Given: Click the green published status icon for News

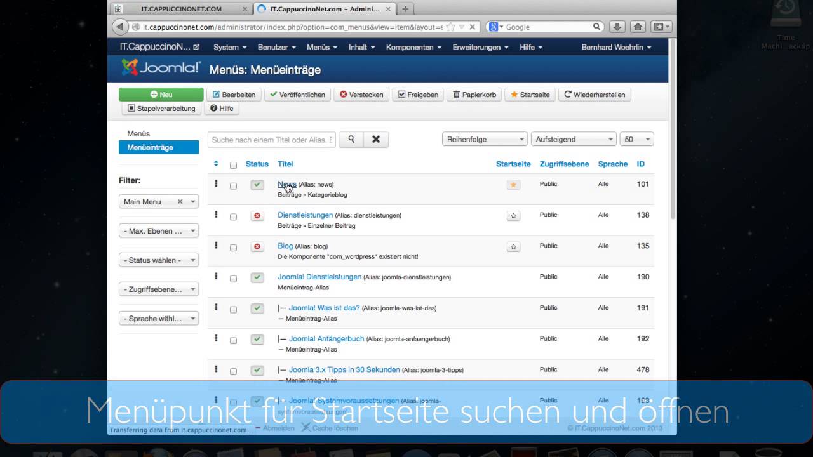Looking at the screenshot, I should pyautogui.click(x=257, y=185).
